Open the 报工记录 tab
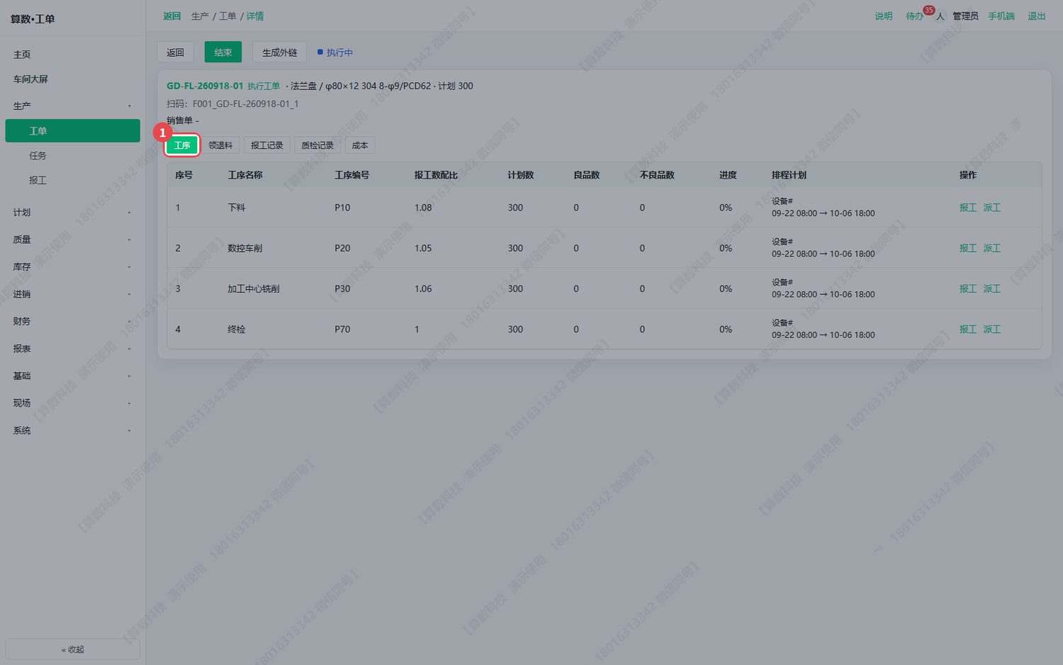Viewport: 1063px width, 665px height. (267, 145)
